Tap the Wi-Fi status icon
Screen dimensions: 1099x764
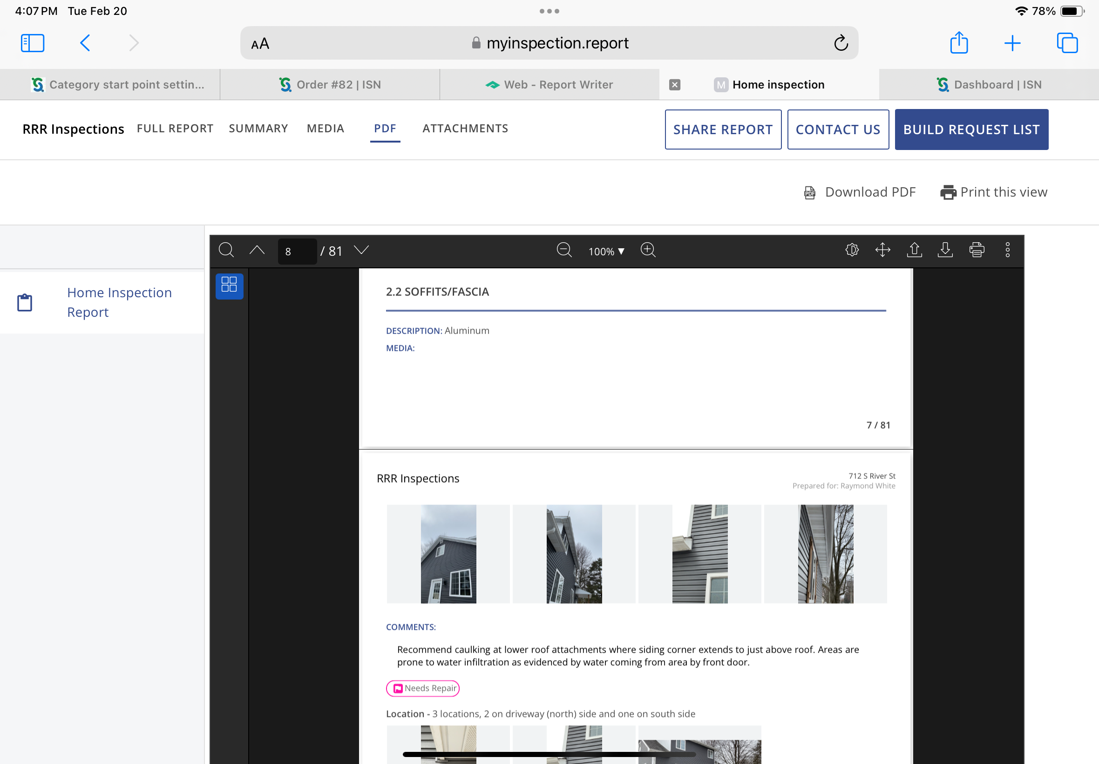[x=1021, y=11]
